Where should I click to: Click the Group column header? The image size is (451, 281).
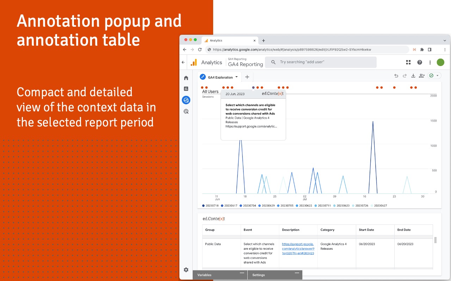click(222, 230)
